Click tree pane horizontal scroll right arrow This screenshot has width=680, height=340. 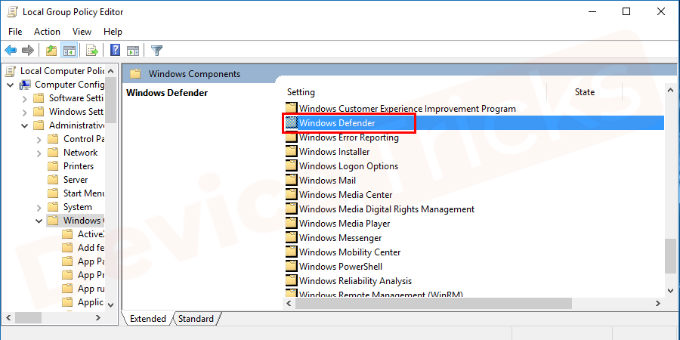point(98,318)
